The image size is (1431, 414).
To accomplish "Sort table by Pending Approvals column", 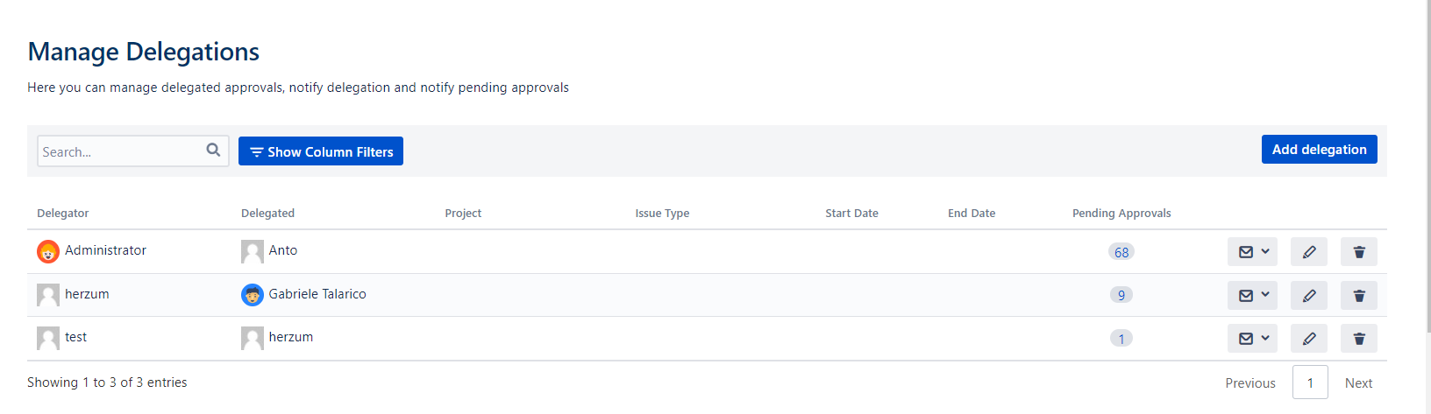I will click(x=1121, y=214).
